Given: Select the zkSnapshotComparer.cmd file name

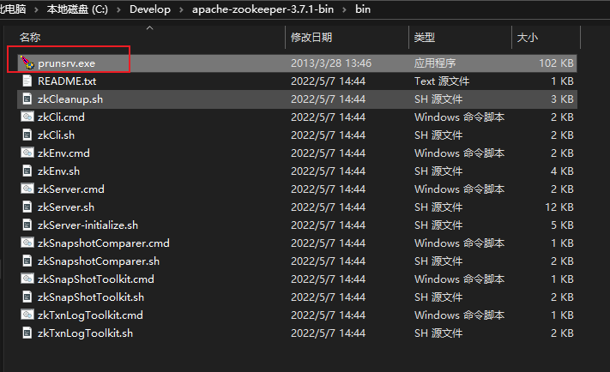Looking at the screenshot, I should [x=104, y=243].
